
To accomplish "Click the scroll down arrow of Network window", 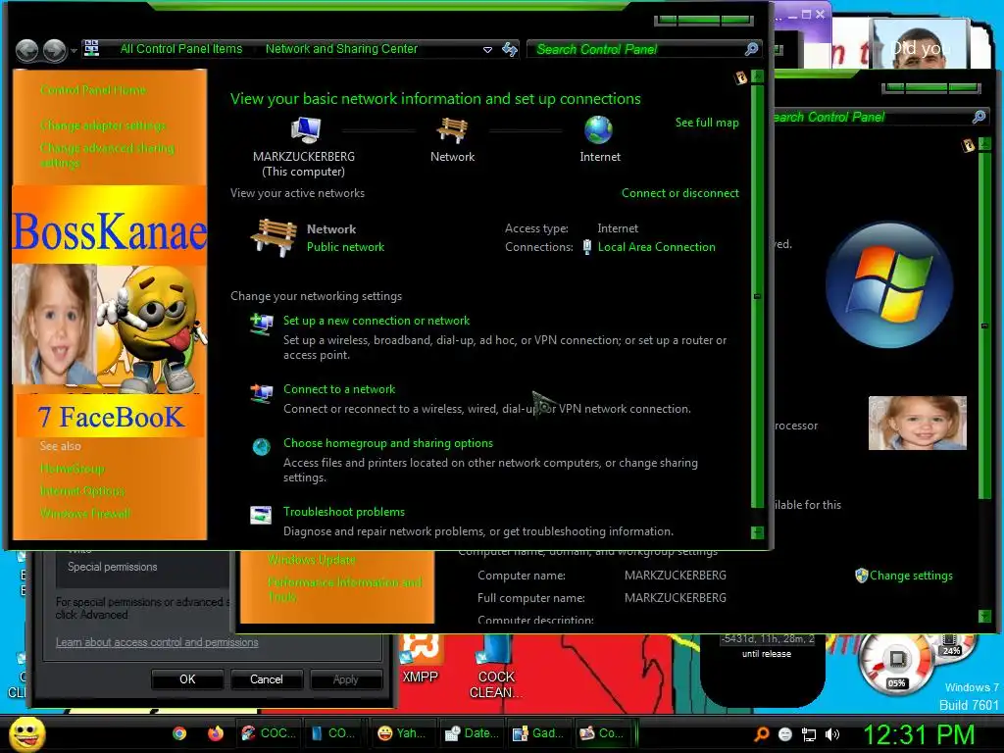I will (758, 532).
